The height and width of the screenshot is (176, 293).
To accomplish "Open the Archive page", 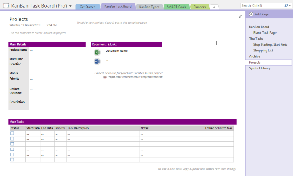I will 255,57.
